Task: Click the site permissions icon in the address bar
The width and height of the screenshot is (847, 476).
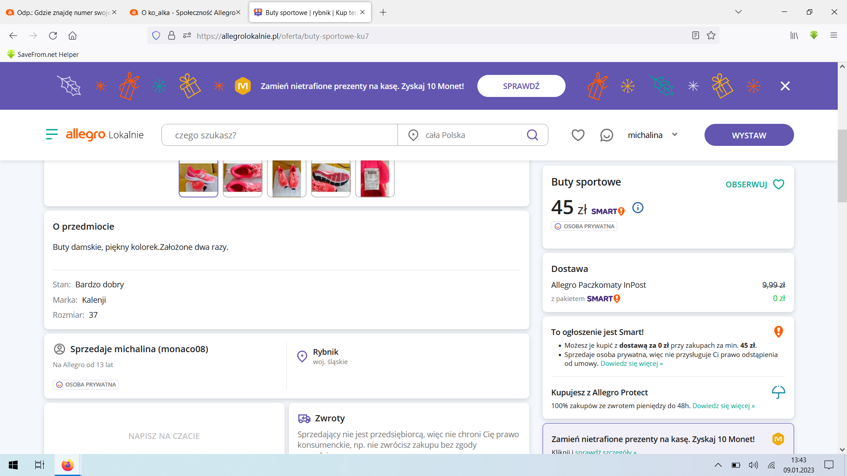Action: pyautogui.click(x=187, y=36)
